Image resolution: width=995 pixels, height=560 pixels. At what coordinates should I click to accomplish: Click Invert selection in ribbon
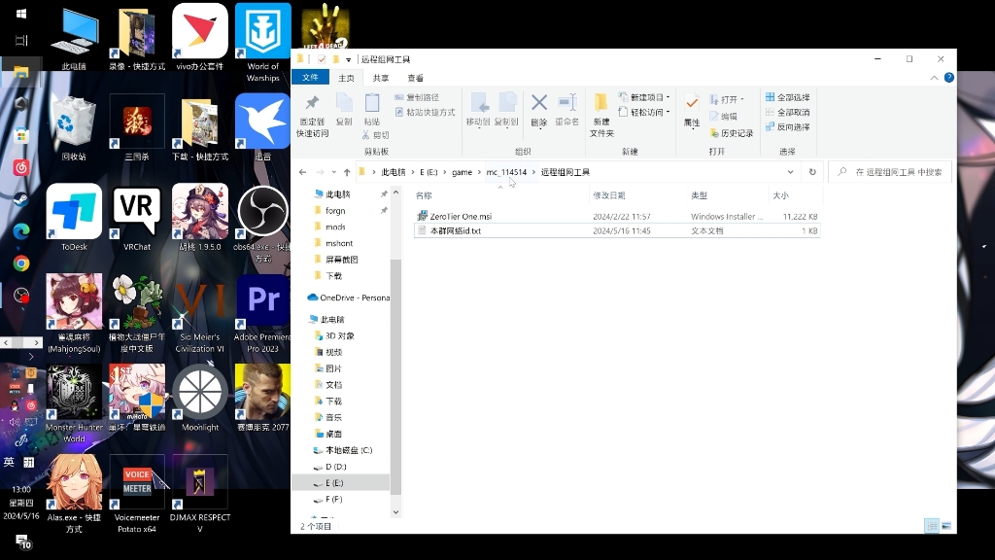pos(787,127)
